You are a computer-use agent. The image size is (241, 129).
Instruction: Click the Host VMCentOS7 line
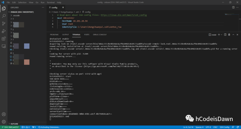pyautogui.click(x=66, y=18)
